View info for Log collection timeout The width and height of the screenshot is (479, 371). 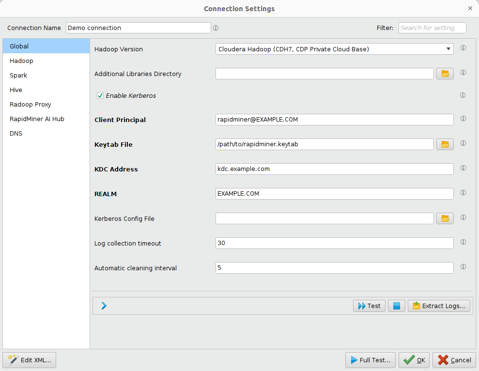pos(463,242)
